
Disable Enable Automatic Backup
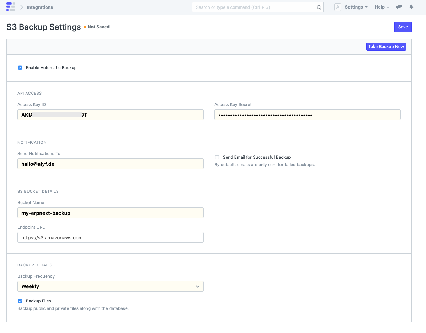(20, 68)
